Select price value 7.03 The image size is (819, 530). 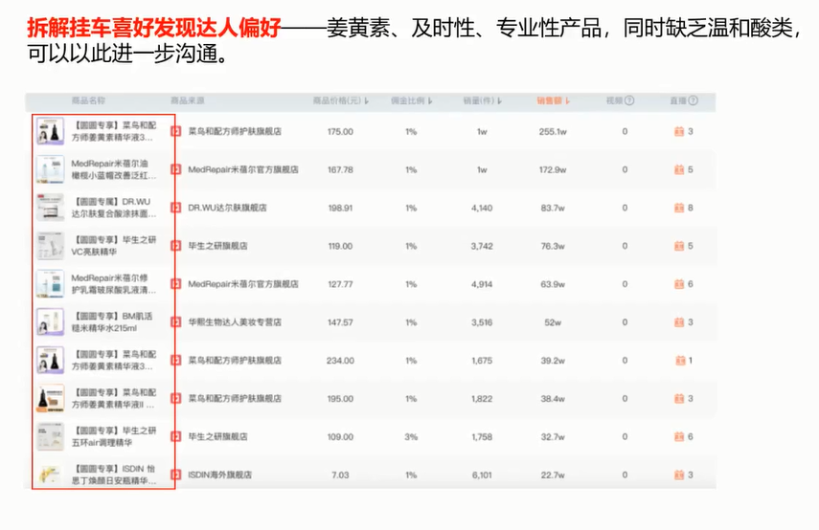pos(341,475)
